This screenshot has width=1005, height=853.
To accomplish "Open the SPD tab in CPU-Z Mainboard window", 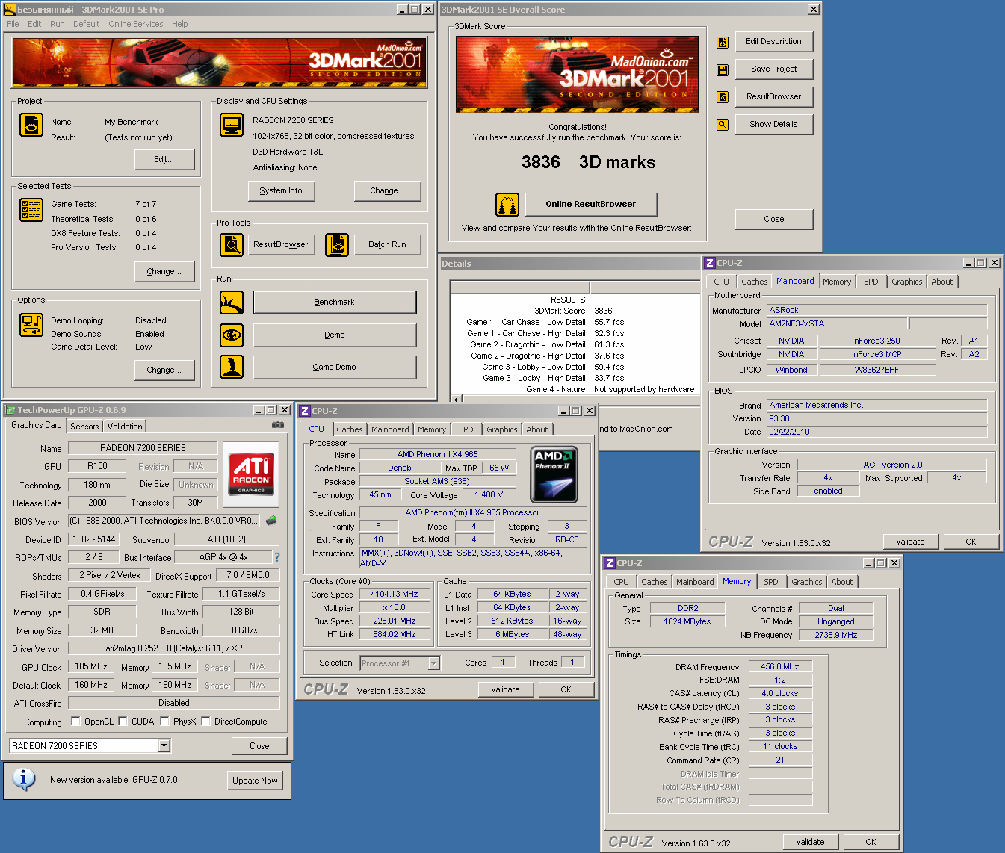I will [871, 282].
